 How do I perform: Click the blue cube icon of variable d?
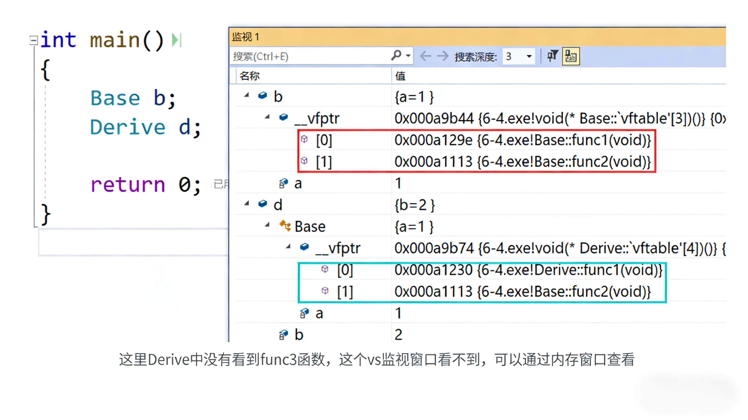tap(262, 204)
